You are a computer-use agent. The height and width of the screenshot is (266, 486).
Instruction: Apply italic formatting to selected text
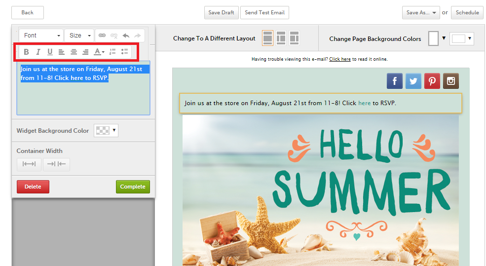pyautogui.click(x=38, y=52)
